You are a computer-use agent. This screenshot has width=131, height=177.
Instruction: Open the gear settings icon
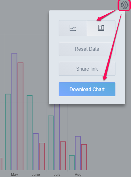tap(125, 5)
